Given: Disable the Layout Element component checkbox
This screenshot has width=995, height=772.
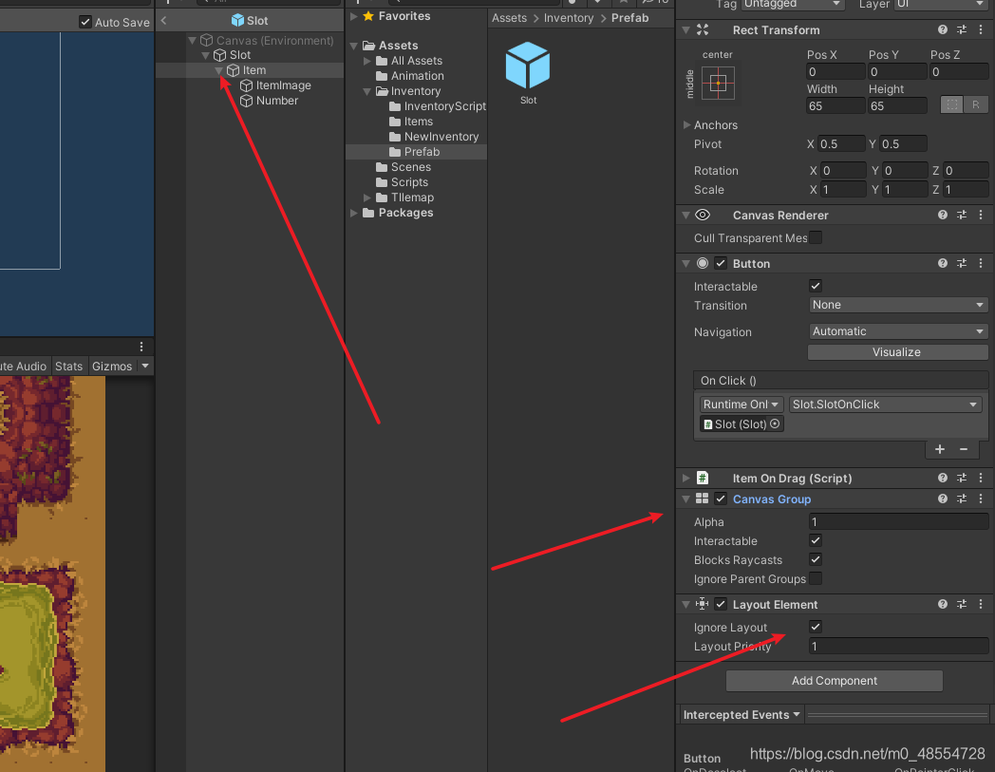Looking at the screenshot, I should click(x=721, y=604).
